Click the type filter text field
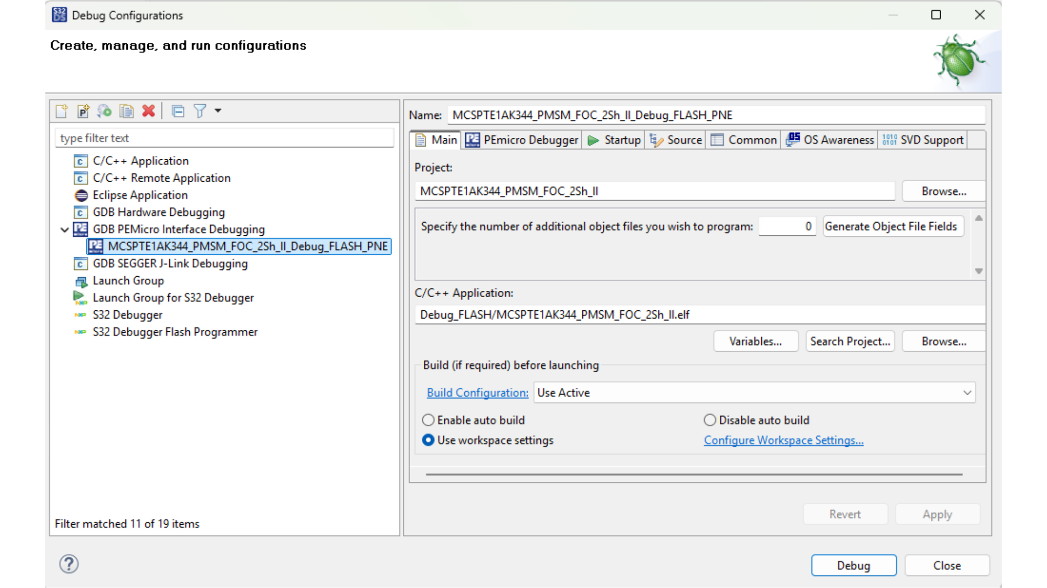Screen dimensions: 1047x588 224,138
